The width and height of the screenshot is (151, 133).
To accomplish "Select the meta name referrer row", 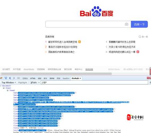I will pyautogui.click(x=32, y=98).
